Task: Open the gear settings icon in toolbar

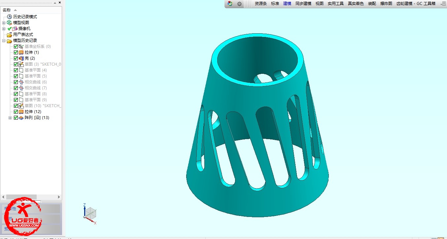Action: pyautogui.click(x=239, y=4)
